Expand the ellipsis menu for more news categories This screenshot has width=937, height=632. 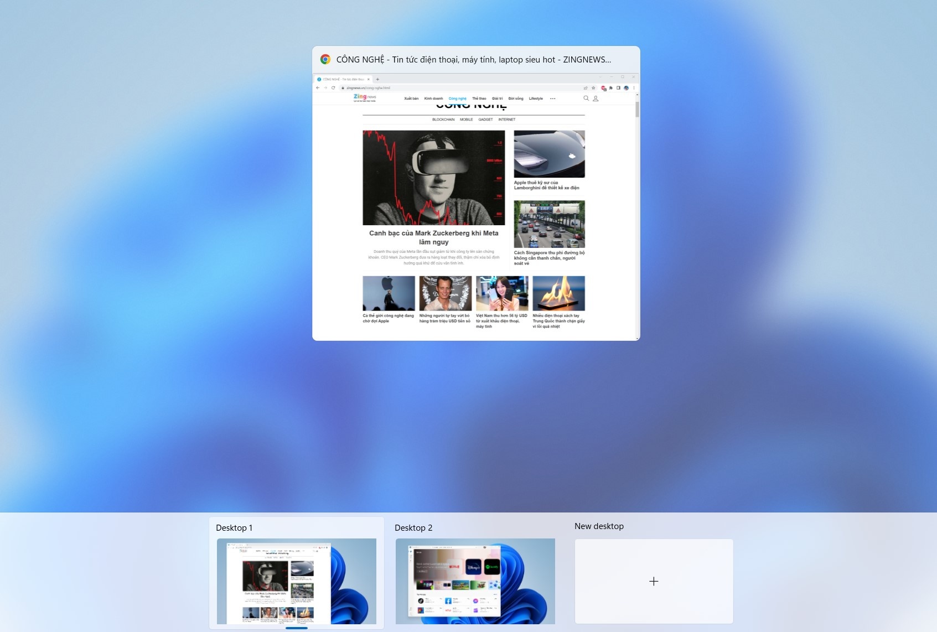(x=553, y=98)
